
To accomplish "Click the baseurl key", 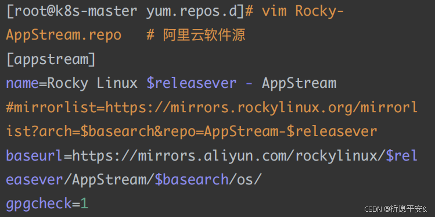I will pyautogui.click(x=35, y=155).
